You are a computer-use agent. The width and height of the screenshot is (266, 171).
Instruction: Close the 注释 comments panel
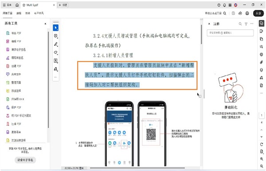(x=209, y=24)
